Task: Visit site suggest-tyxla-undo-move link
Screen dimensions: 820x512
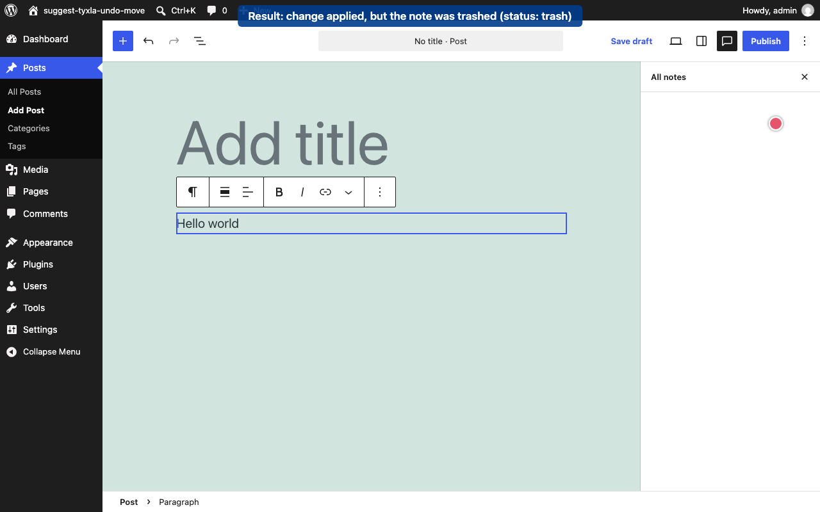Action: pyautogui.click(x=86, y=10)
